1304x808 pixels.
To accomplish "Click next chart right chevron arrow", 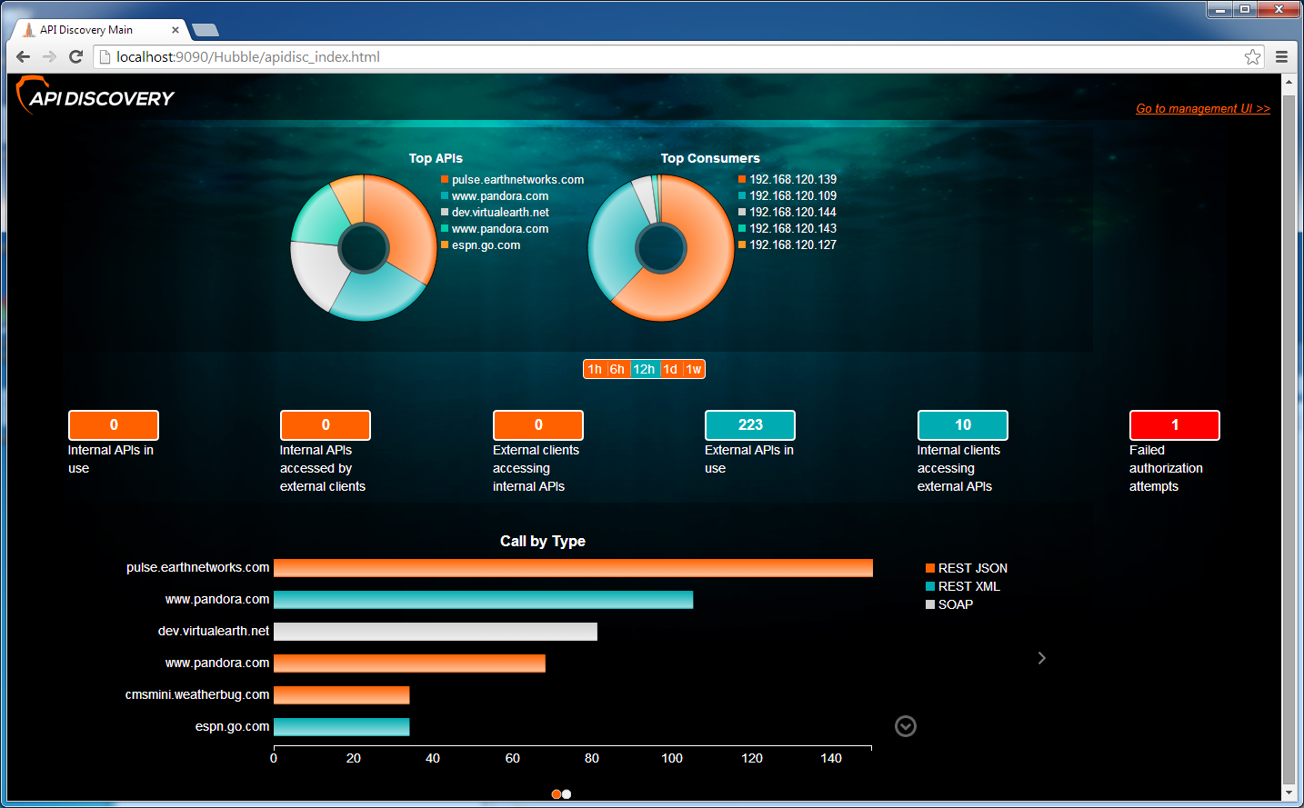I will click(x=1042, y=658).
